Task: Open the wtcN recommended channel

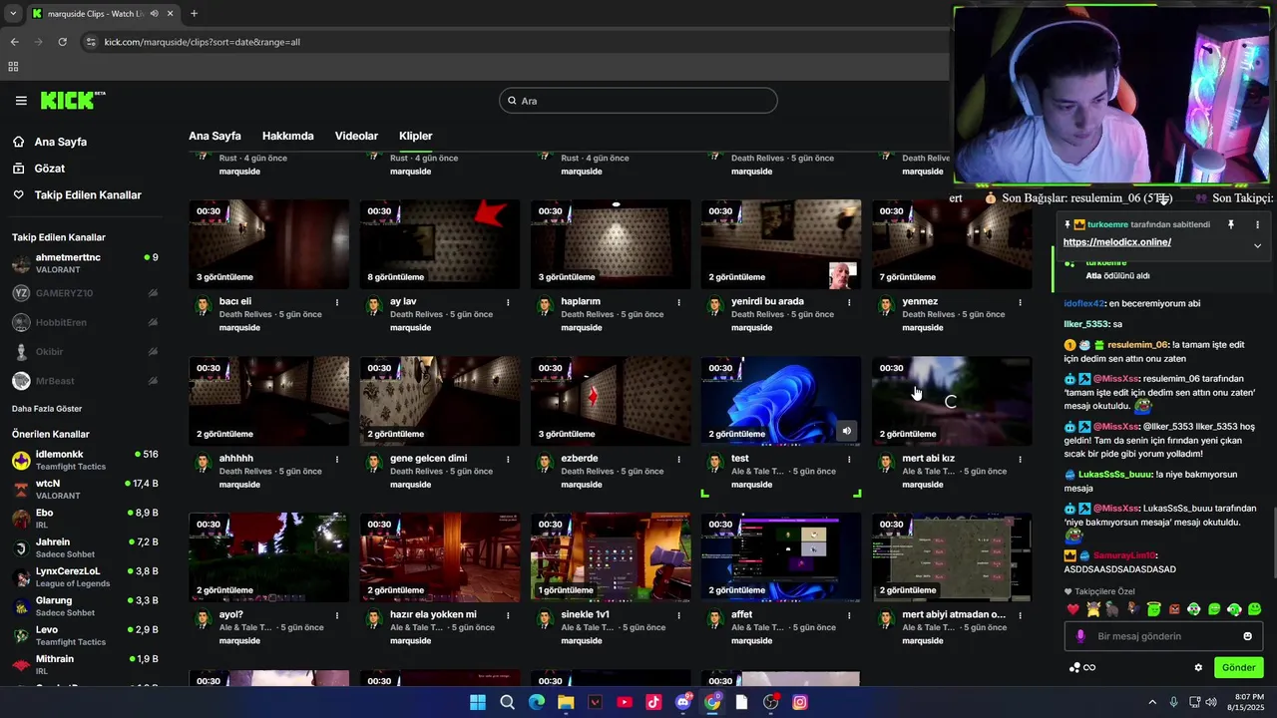Action: (85, 489)
